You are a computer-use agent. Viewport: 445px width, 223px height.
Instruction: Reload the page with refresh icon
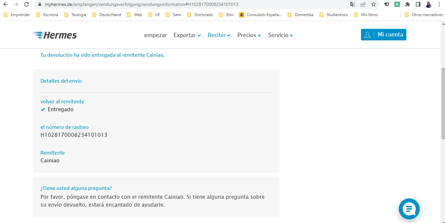[26, 5]
